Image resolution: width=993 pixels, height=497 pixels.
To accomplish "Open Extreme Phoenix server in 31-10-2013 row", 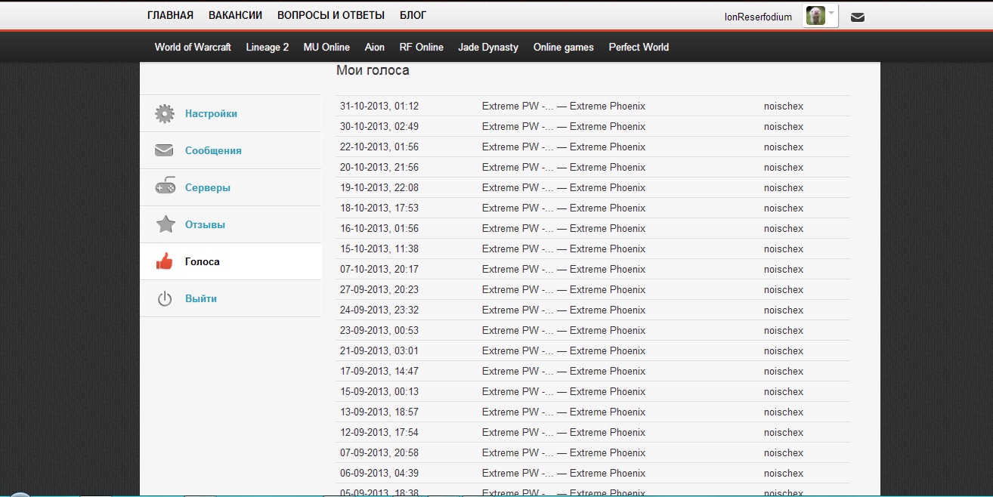I will click(564, 106).
